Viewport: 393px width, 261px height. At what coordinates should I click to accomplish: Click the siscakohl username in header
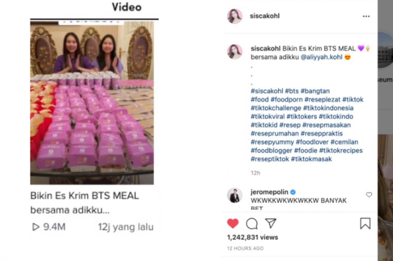tap(265, 16)
